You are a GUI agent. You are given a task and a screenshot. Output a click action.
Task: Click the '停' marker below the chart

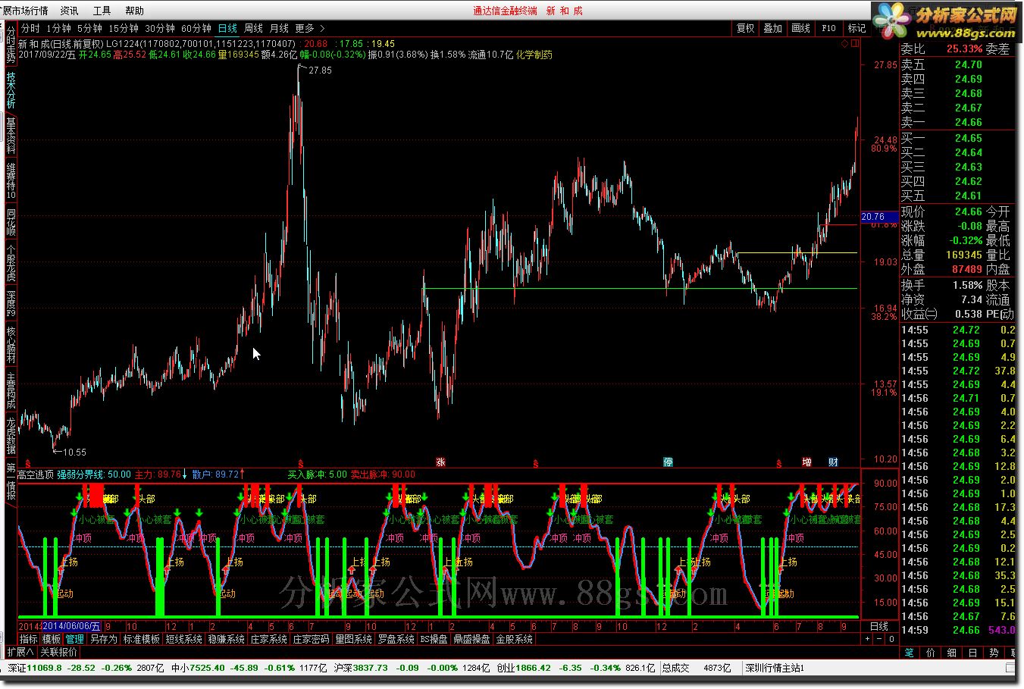click(669, 462)
